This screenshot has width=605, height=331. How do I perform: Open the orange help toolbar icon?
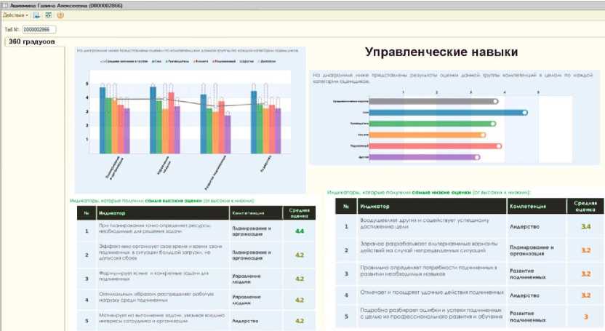60,15
